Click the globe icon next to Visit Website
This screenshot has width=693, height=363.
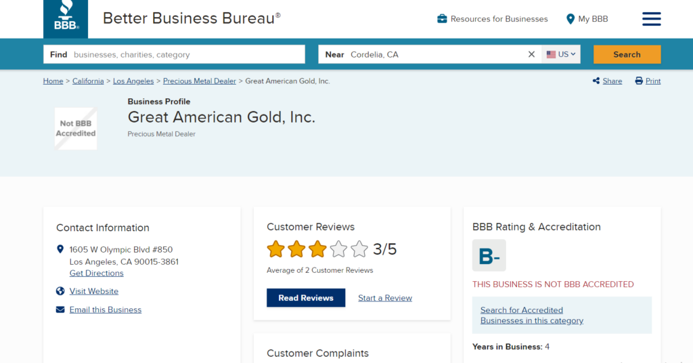tap(60, 291)
